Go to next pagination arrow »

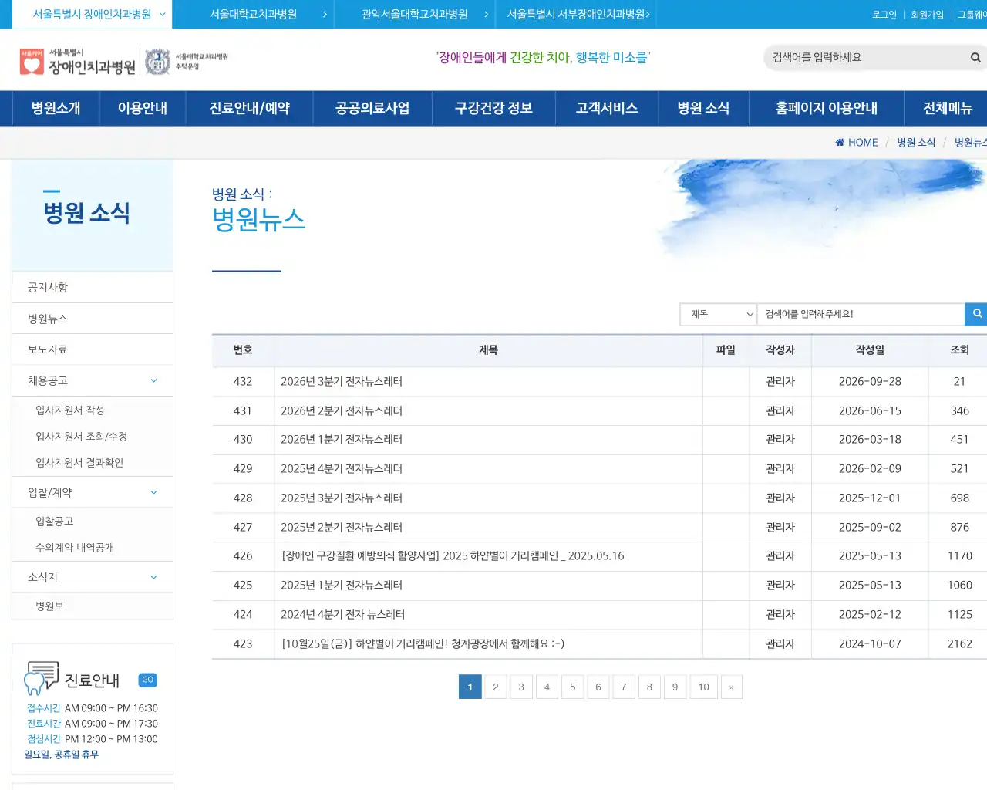[731, 687]
